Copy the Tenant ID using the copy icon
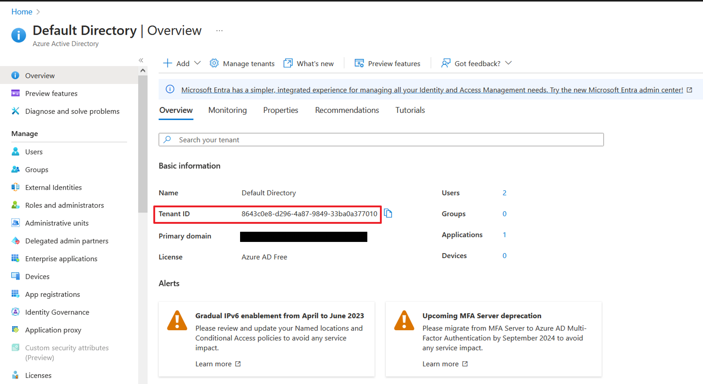The image size is (703, 384). pyautogui.click(x=388, y=213)
